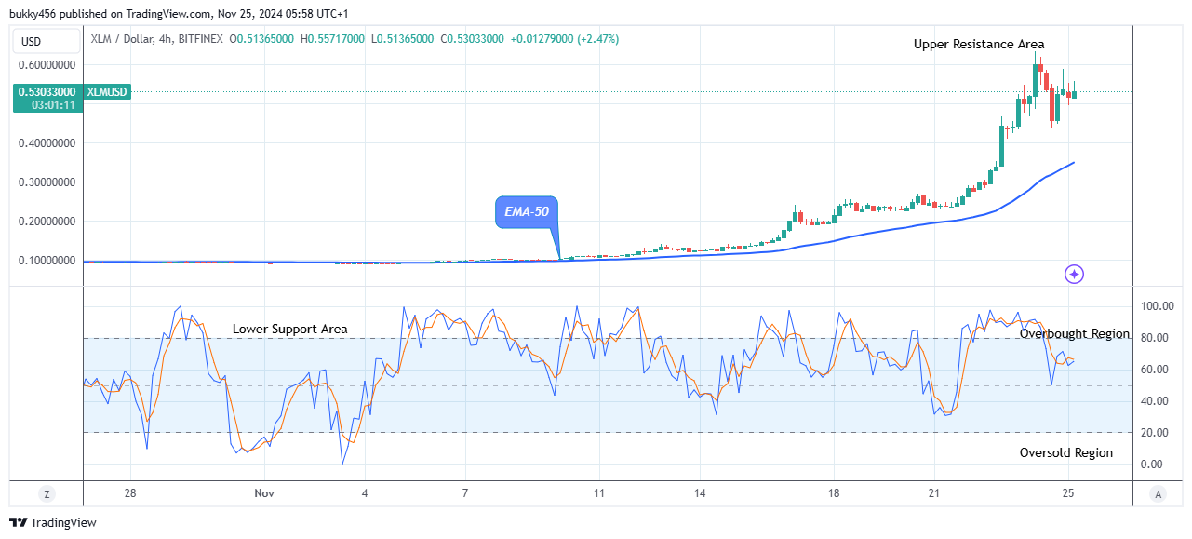The image size is (1192, 539).
Task: Click the +0.01279000 (+2.47%) change value
Action: pos(565,39)
